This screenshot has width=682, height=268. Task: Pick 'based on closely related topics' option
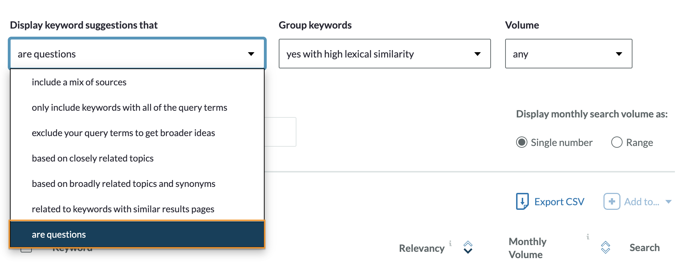point(93,158)
